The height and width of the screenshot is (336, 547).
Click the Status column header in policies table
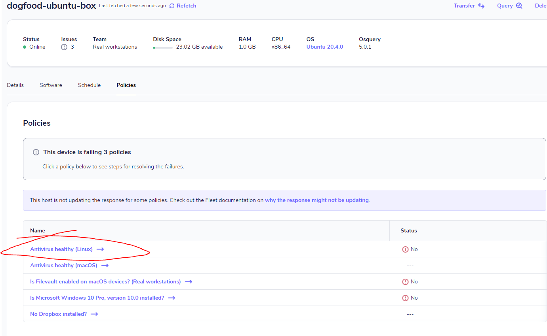coord(409,231)
